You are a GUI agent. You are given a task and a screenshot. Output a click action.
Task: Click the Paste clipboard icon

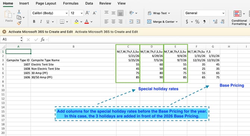8,14
